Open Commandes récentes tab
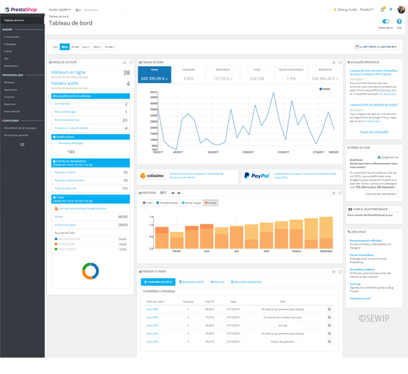Screen dimensions: 408x374 [158, 282]
